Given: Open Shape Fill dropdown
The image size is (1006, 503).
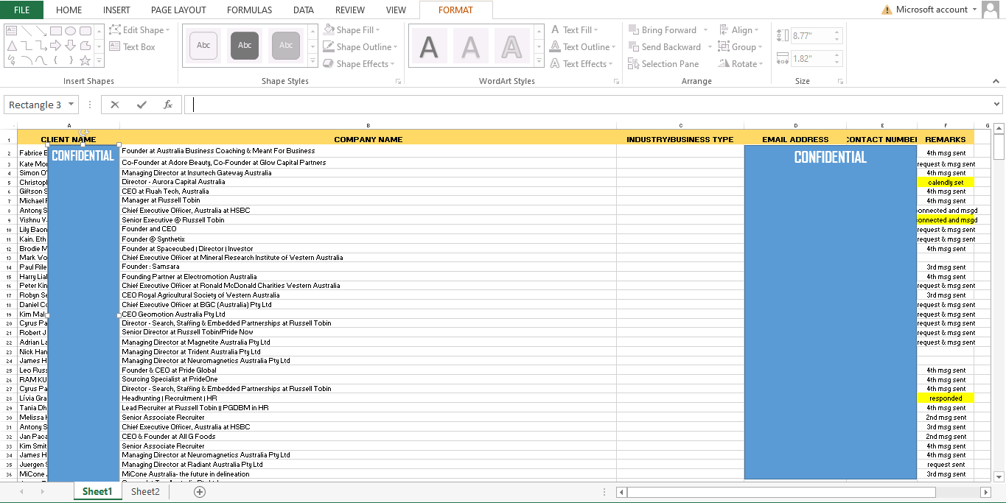Looking at the screenshot, I should click(x=352, y=29).
